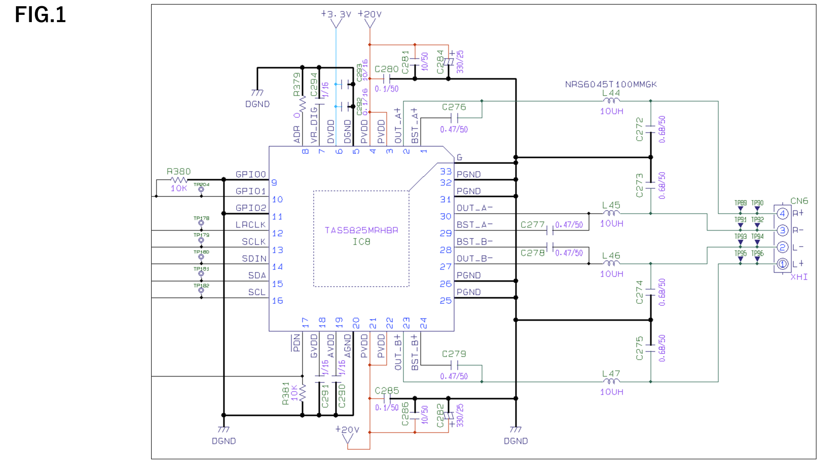Click the TAS5825MRHBR chip part name
820x461 pixels.
pos(361,230)
